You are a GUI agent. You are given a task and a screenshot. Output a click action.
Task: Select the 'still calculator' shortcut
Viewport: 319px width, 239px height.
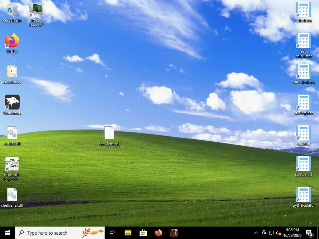click(x=303, y=74)
